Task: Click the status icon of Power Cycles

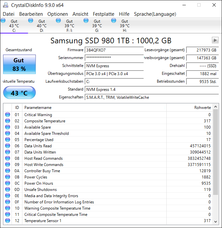Action: click(8, 177)
